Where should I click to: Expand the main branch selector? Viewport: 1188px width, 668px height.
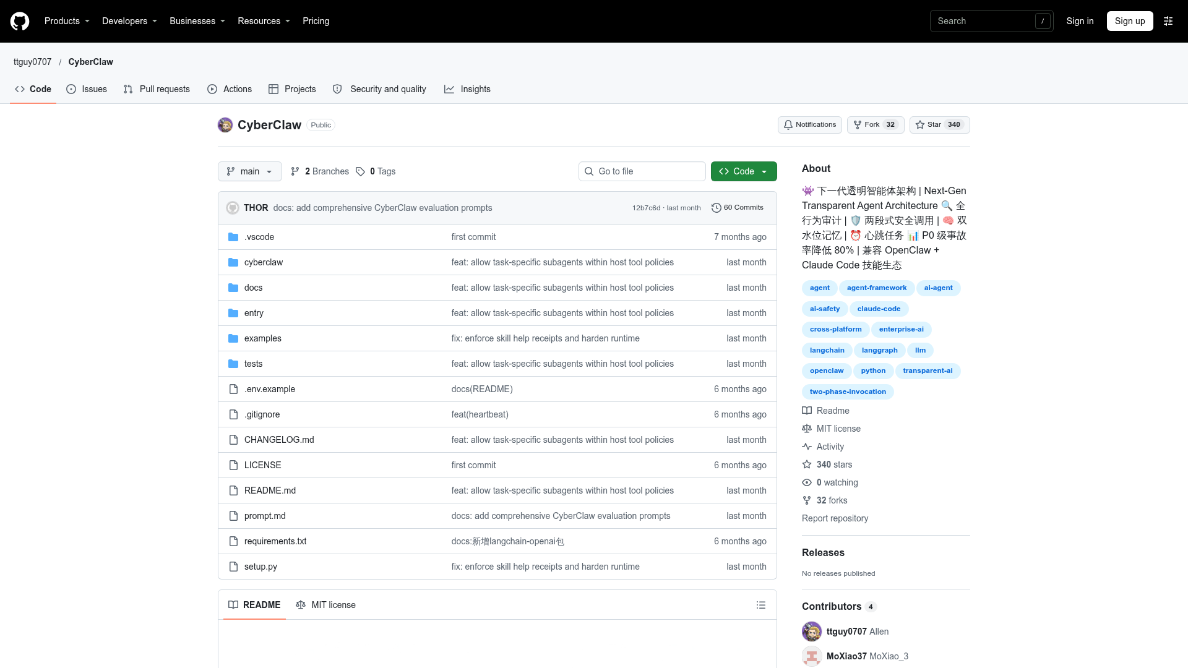point(250,171)
